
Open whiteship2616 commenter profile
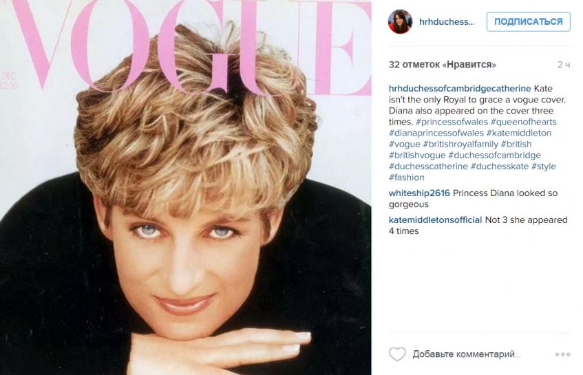(419, 193)
